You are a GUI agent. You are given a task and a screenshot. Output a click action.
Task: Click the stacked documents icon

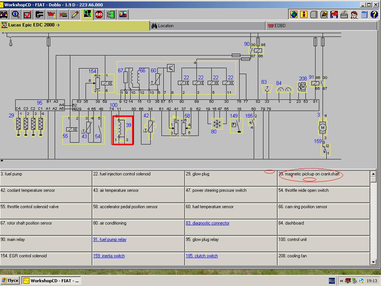click(x=314, y=15)
